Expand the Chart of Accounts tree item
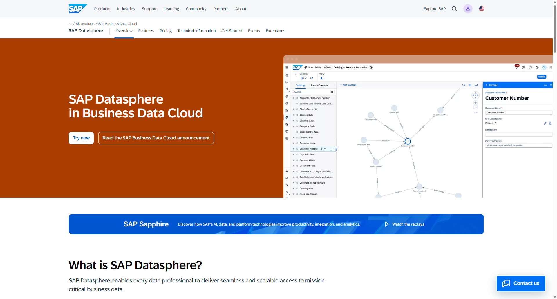 tap(293, 109)
